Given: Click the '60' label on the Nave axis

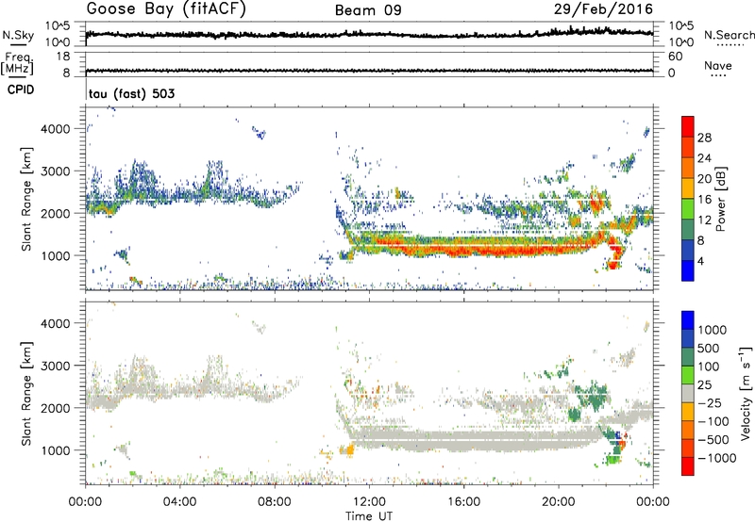Looking at the screenshot, I should 675,57.
